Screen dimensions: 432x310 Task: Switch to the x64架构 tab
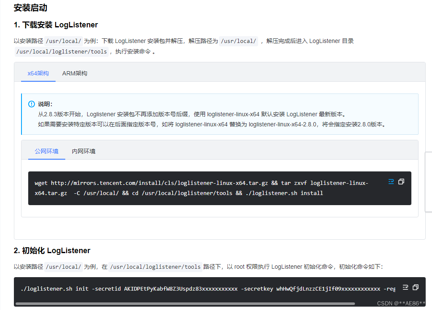pyautogui.click(x=38, y=73)
